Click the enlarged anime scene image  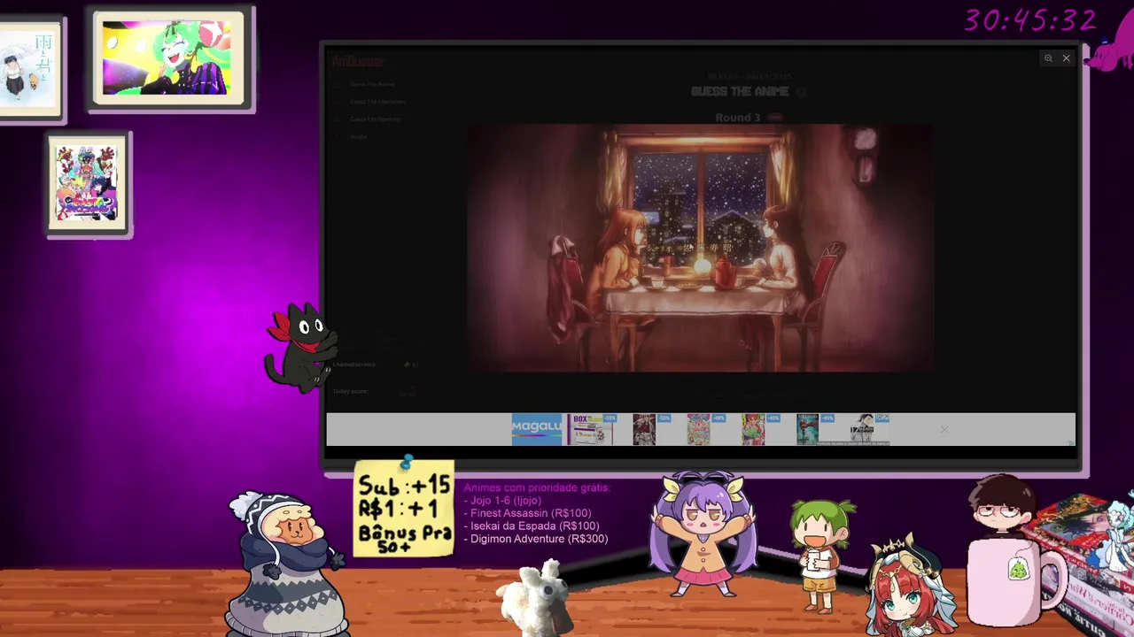tap(699, 248)
